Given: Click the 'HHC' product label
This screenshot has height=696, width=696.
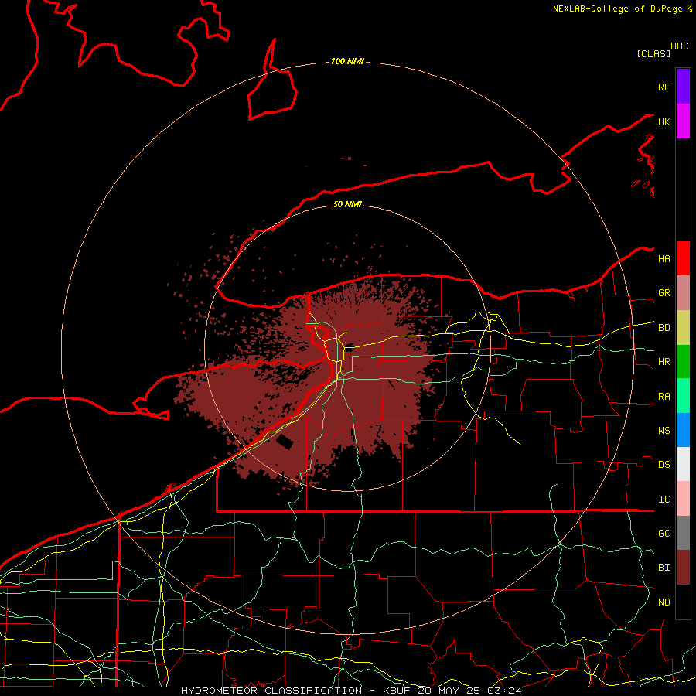Looking at the screenshot, I should 679,46.
